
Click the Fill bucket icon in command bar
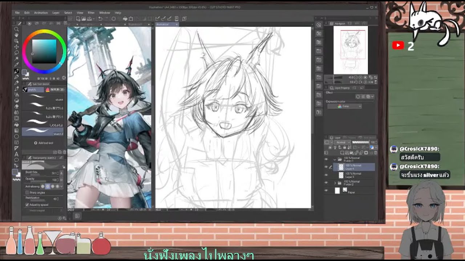pyautogui.click(x=125, y=18)
